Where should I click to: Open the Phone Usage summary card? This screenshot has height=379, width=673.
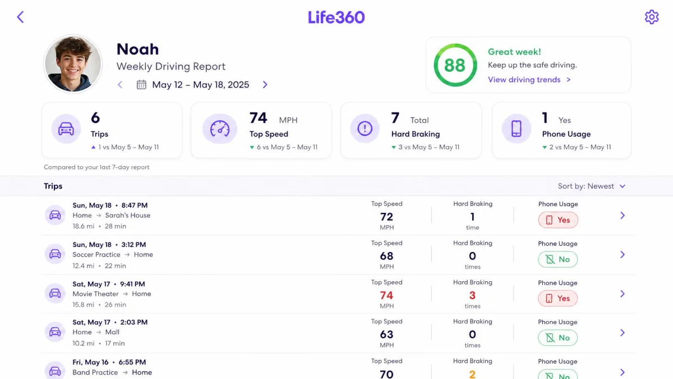[562, 130]
